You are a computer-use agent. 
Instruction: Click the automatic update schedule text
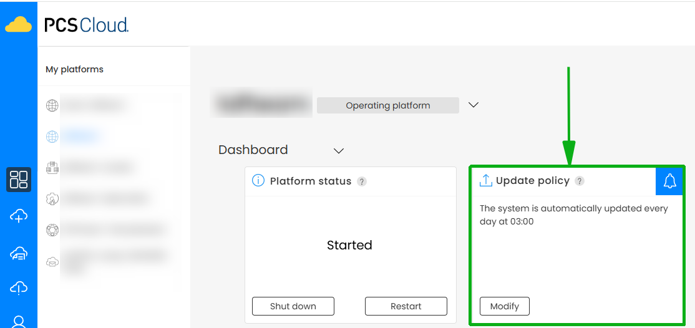point(573,215)
